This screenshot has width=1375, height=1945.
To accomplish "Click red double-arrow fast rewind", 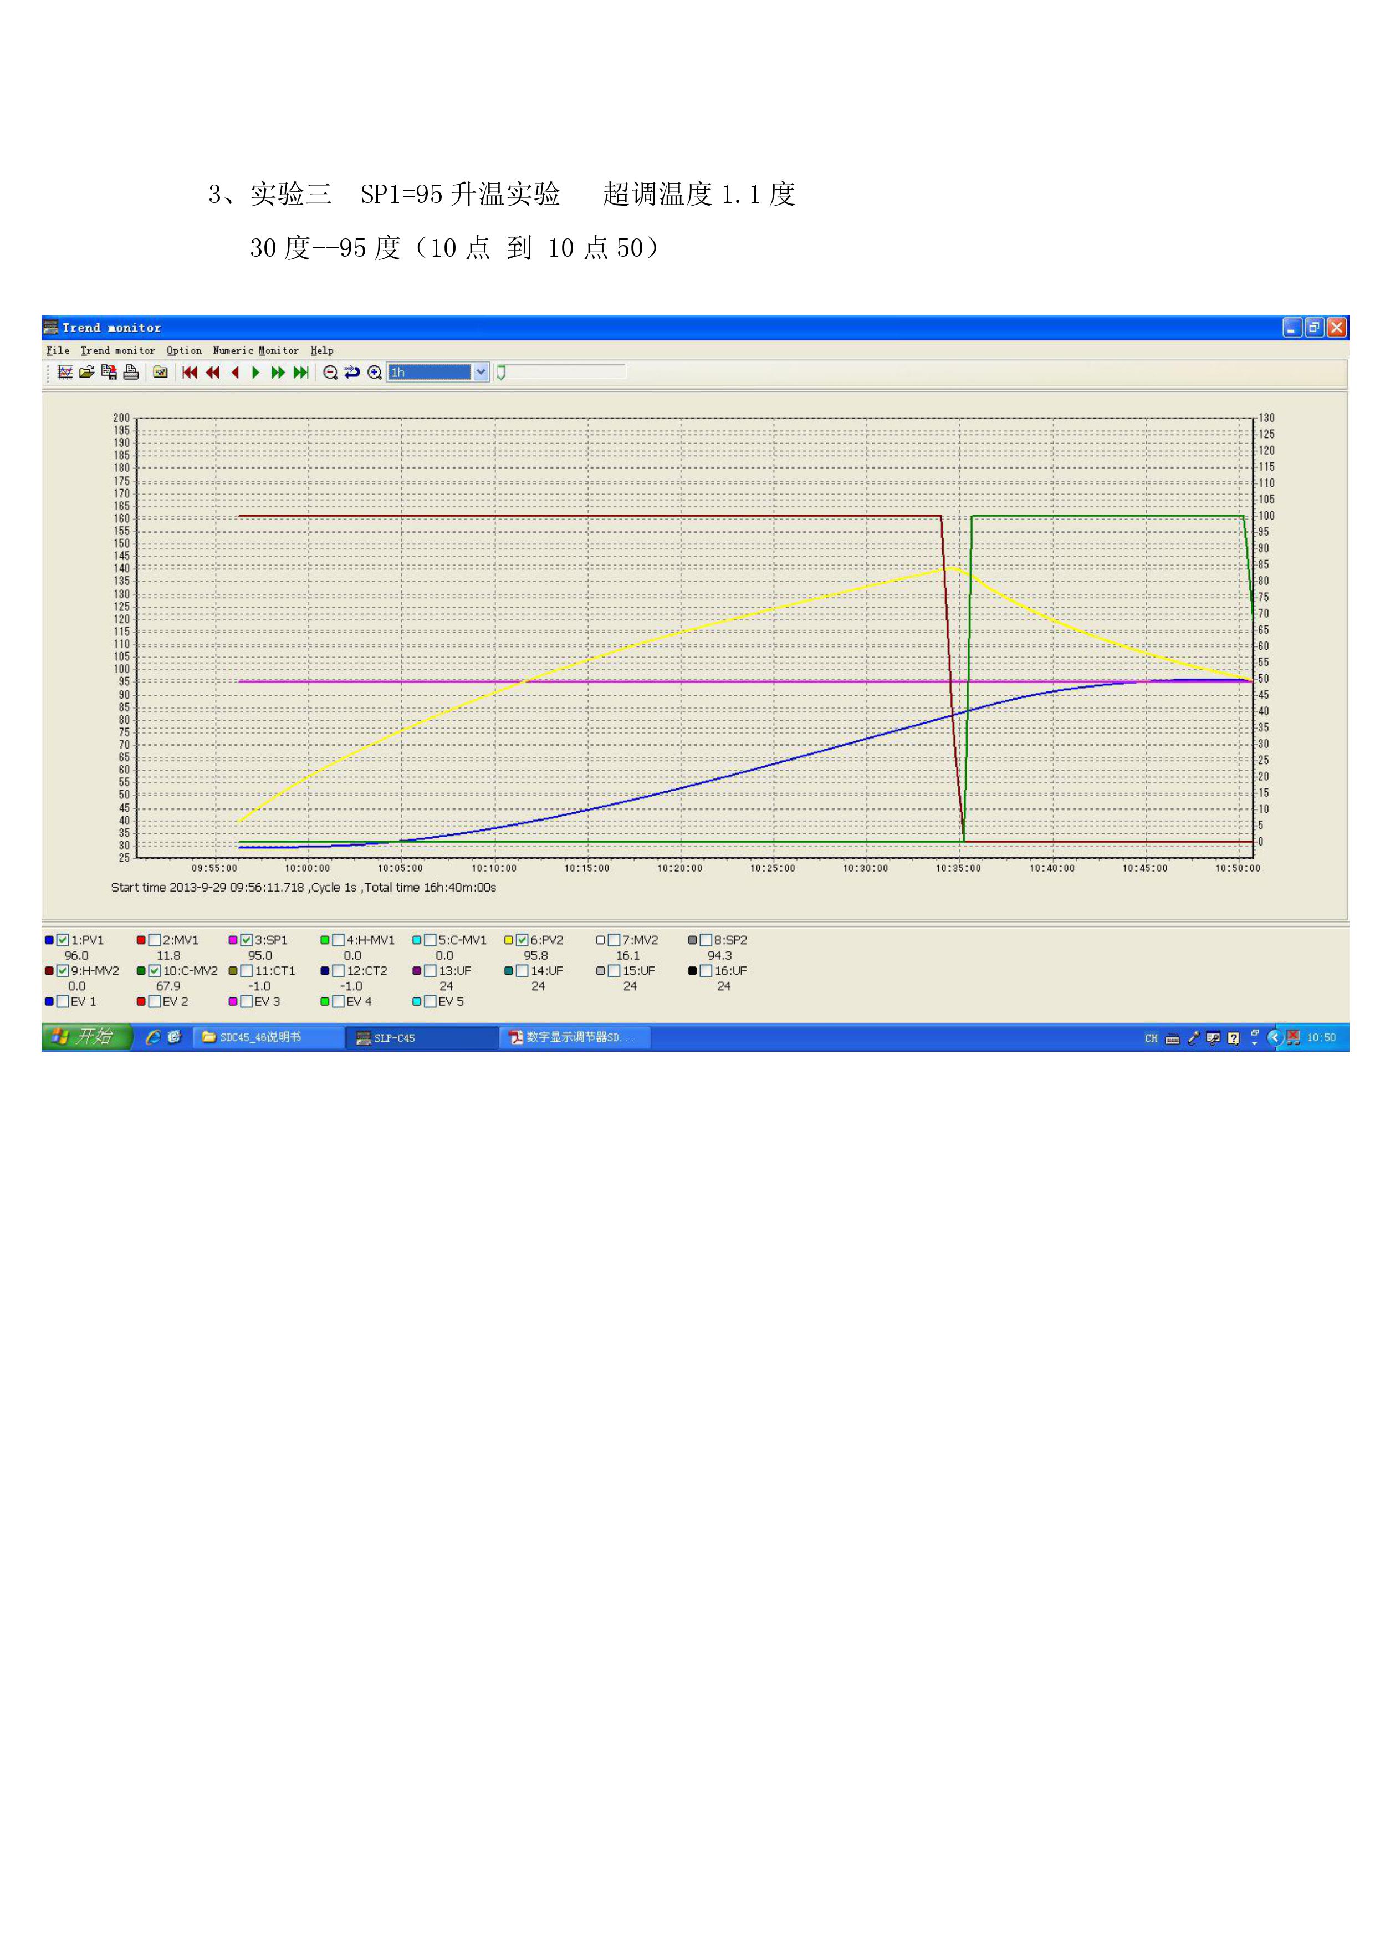I will click(212, 373).
